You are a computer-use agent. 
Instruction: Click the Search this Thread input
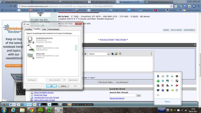tap(123, 95)
